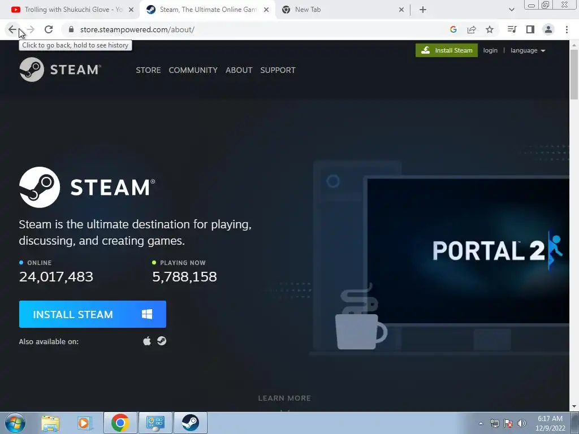Image resolution: width=579 pixels, height=434 pixels.
Task: Bookmark this page with the star icon
Action: point(490,29)
